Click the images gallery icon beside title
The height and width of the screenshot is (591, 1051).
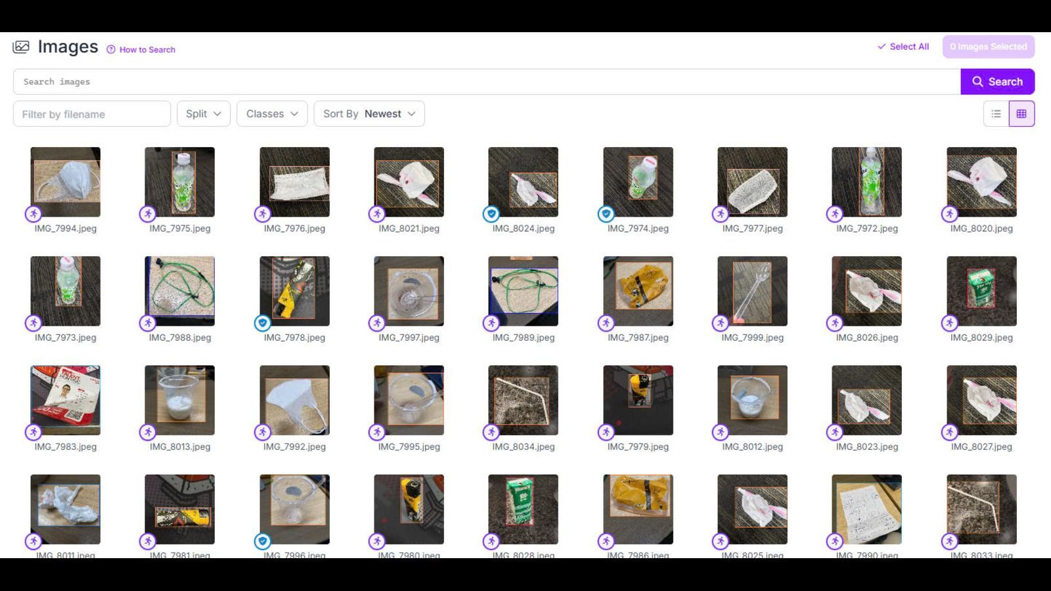21,47
